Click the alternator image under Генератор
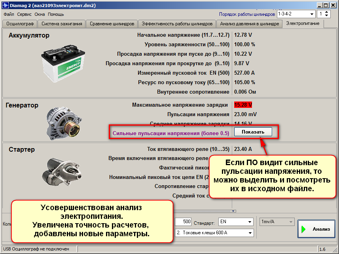The image size is (339, 254). click(64, 123)
